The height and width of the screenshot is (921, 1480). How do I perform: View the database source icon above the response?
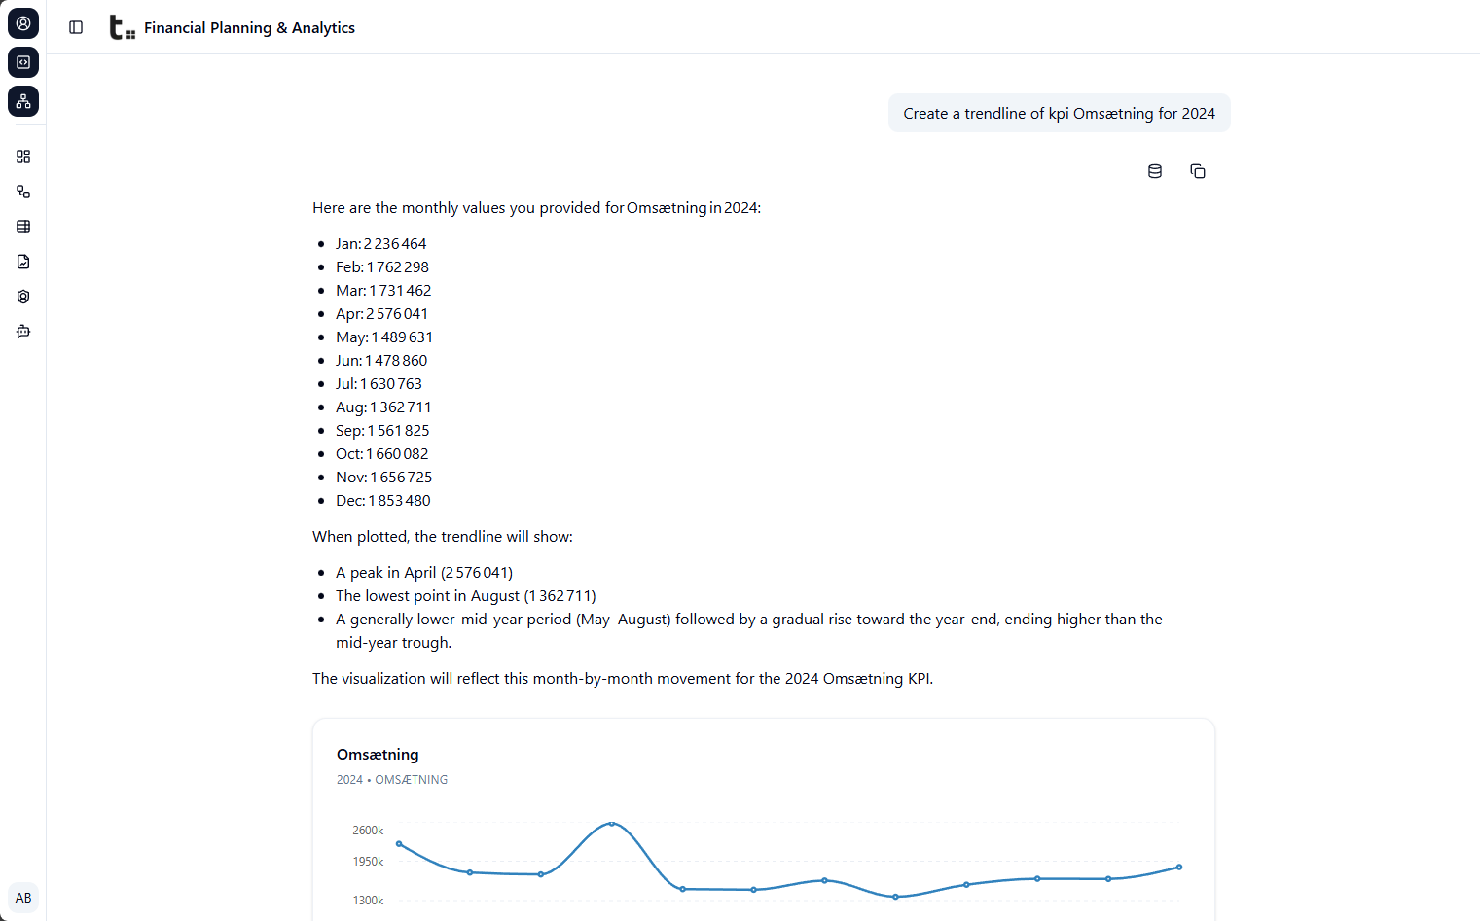coord(1155,170)
